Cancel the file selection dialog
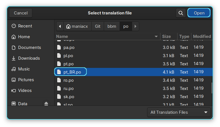220x127 pixels. (x=21, y=13)
